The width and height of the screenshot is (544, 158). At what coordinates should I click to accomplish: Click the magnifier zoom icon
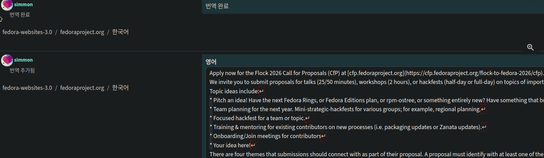(x=530, y=47)
